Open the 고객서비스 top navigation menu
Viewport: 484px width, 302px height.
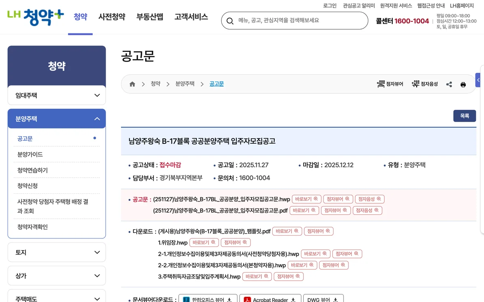tap(191, 17)
